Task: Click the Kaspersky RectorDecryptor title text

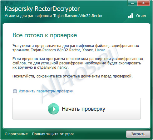Action: [x=42, y=9]
